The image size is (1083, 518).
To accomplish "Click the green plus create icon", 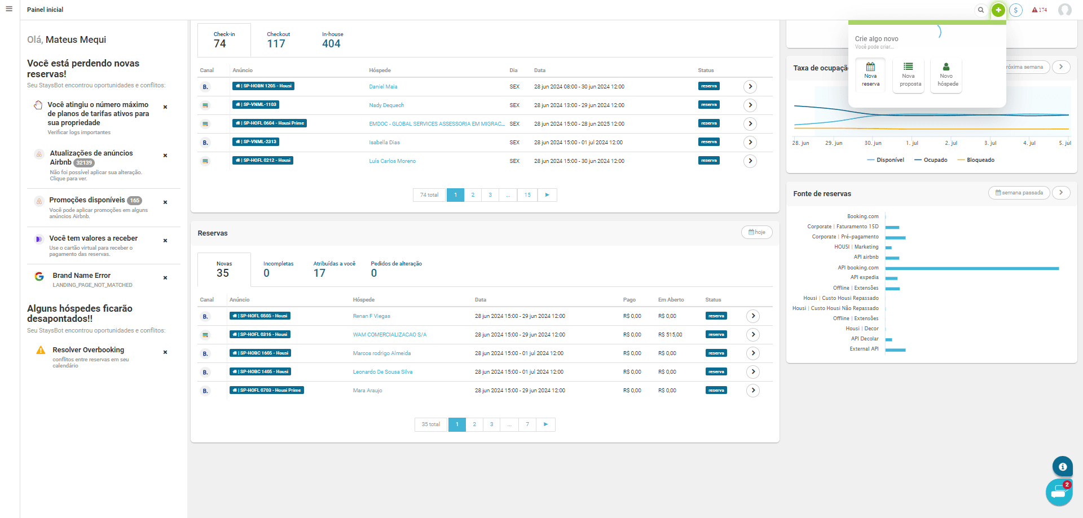I will [x=998, y=10].
